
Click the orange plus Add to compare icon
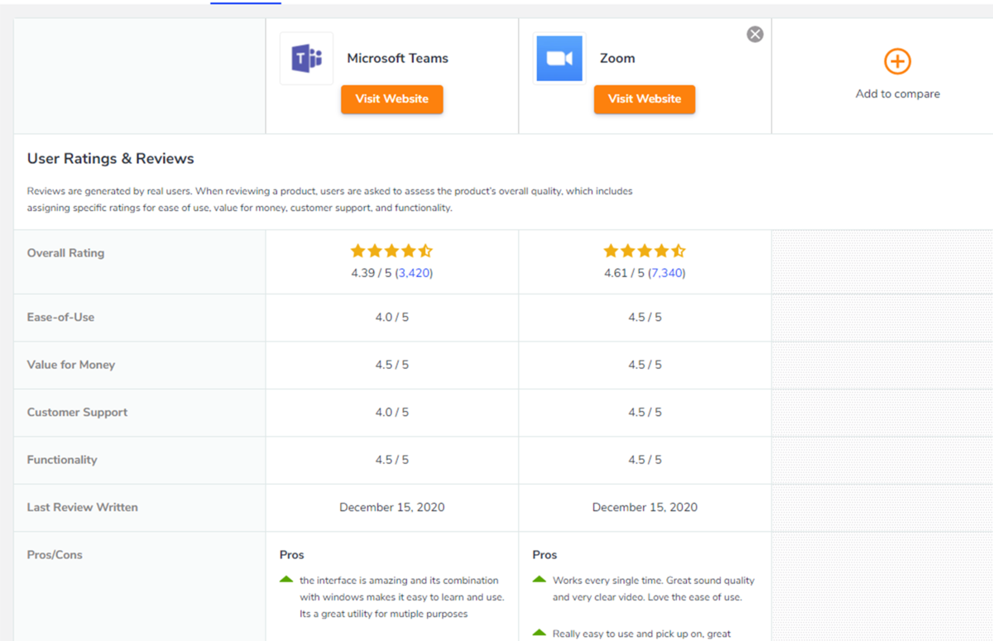pos(897,61)
